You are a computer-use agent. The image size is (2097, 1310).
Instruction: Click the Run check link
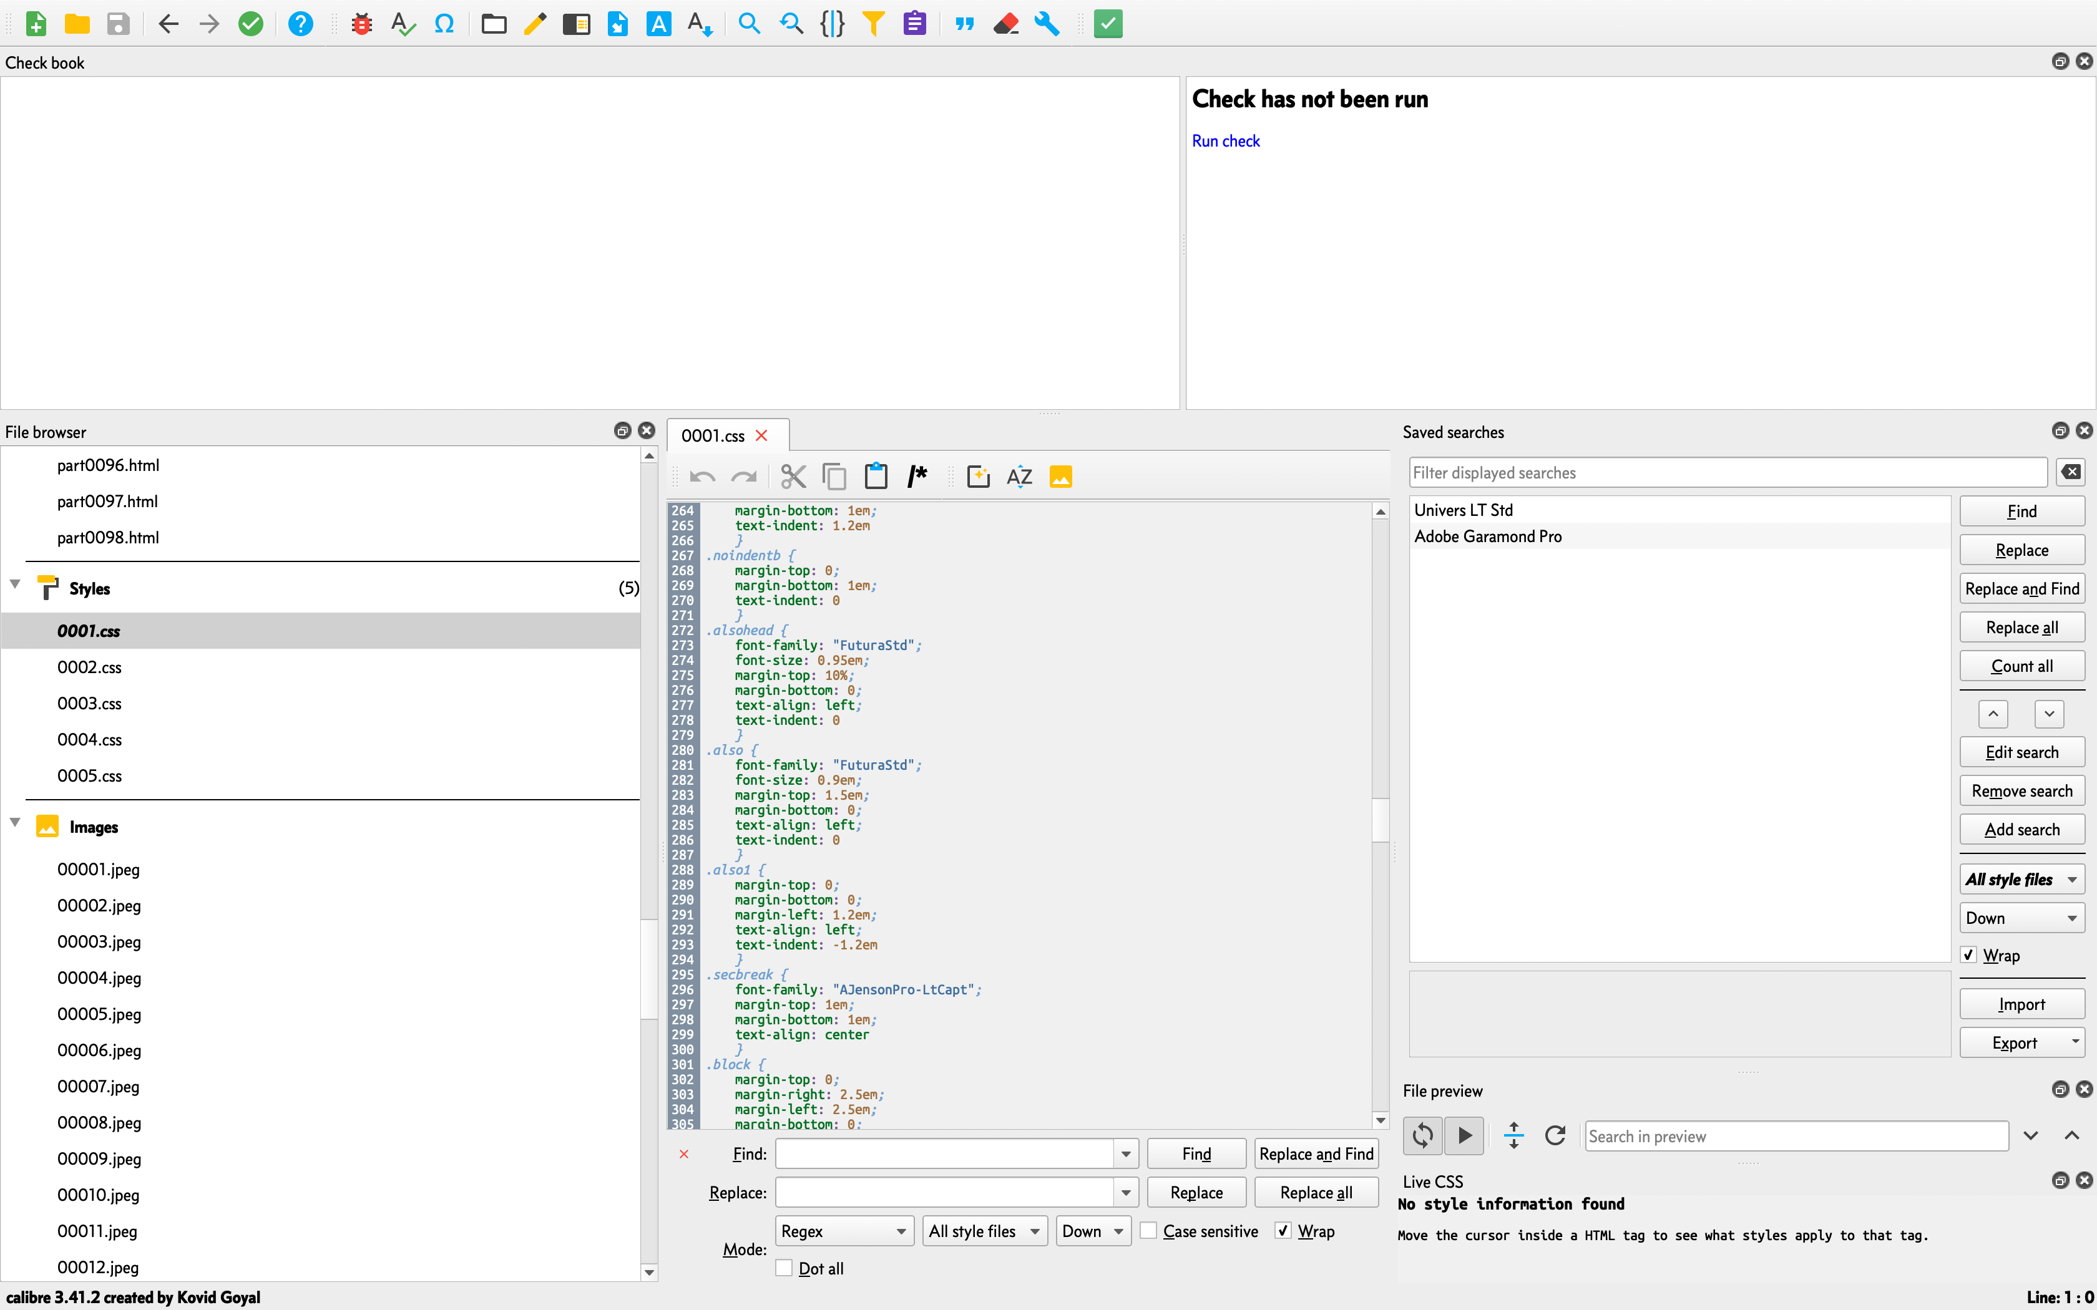(1225, 141)
